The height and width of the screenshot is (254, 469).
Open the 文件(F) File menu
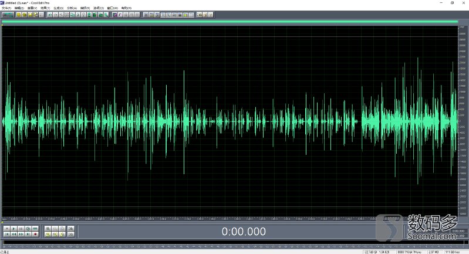pyautogui.click(x=6, y=8)
